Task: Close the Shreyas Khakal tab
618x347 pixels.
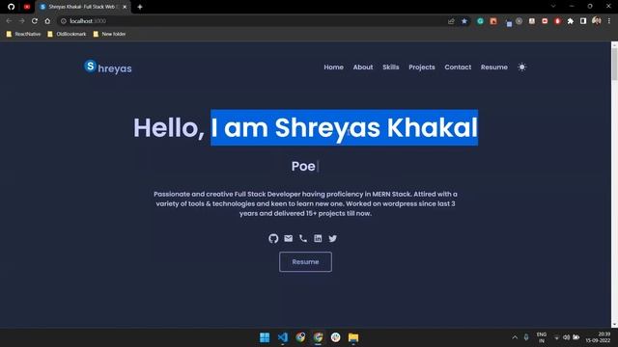Action: point(125,7)
